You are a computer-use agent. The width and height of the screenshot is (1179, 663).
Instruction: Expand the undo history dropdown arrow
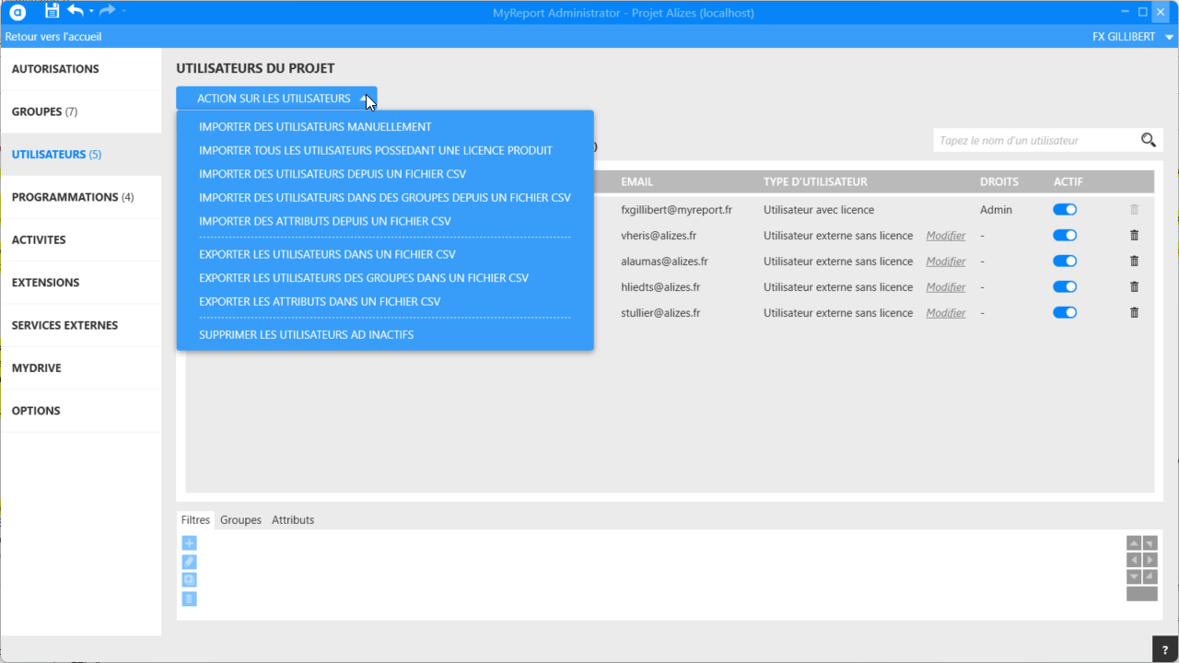click(91, 12)
